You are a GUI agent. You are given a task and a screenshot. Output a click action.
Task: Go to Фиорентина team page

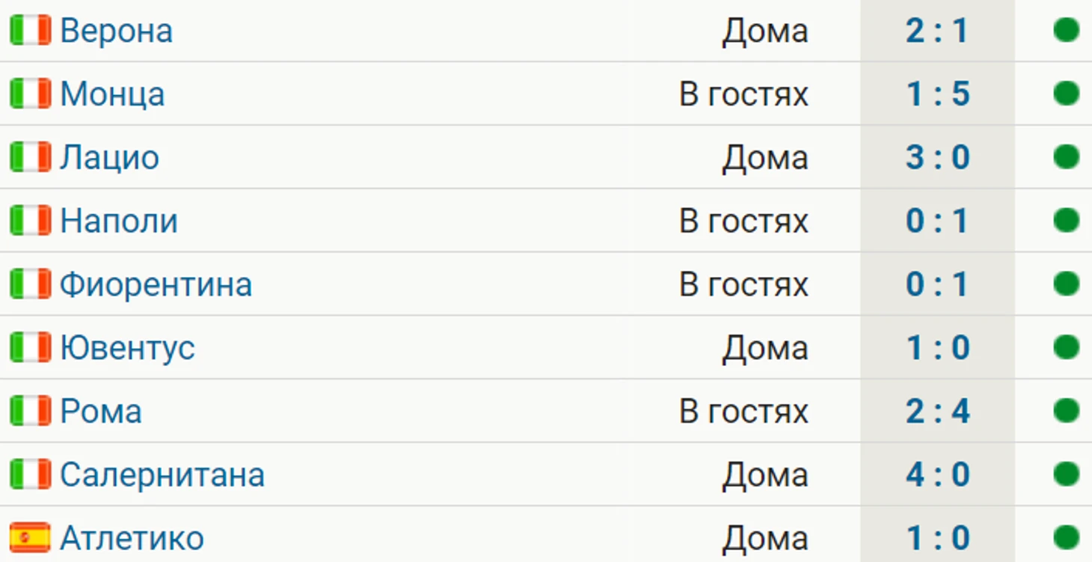(156, 285)
